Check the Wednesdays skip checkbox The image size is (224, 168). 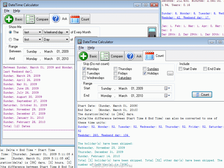coord(84,78)
